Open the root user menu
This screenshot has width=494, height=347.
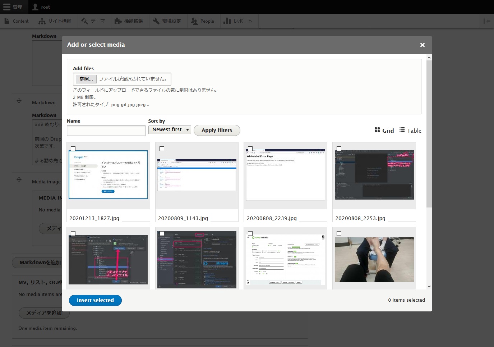[x=41, y=7]
